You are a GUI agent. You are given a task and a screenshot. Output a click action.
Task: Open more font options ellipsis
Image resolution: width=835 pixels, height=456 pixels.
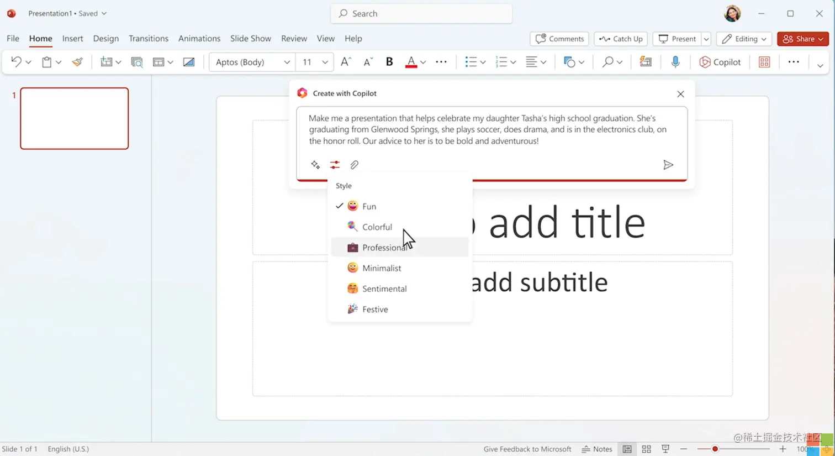tap(441, 62)
